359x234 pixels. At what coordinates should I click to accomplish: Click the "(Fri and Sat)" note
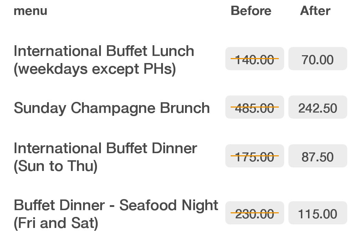click(x=56, y=223)
